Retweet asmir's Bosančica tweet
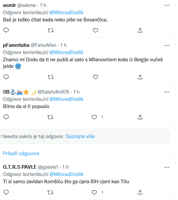Image resolution: width=178 pixels, height=200 pixels. (51, 30)
